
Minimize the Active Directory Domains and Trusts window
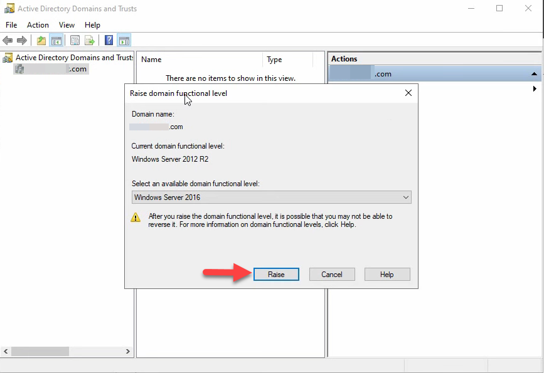tap(471, 8)
